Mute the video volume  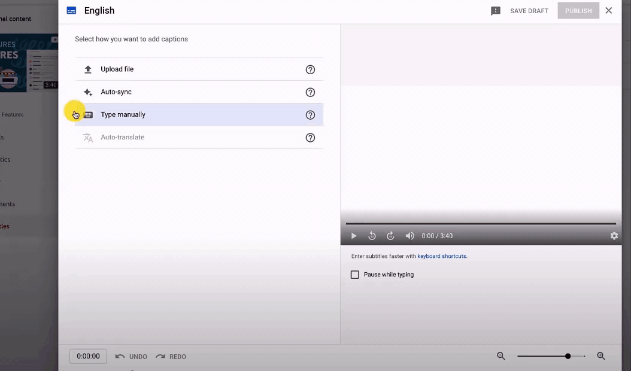409,236
